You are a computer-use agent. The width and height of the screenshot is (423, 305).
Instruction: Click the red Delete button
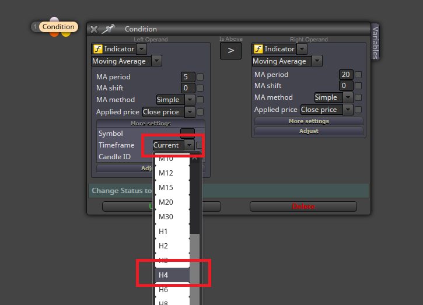(303, 206)
